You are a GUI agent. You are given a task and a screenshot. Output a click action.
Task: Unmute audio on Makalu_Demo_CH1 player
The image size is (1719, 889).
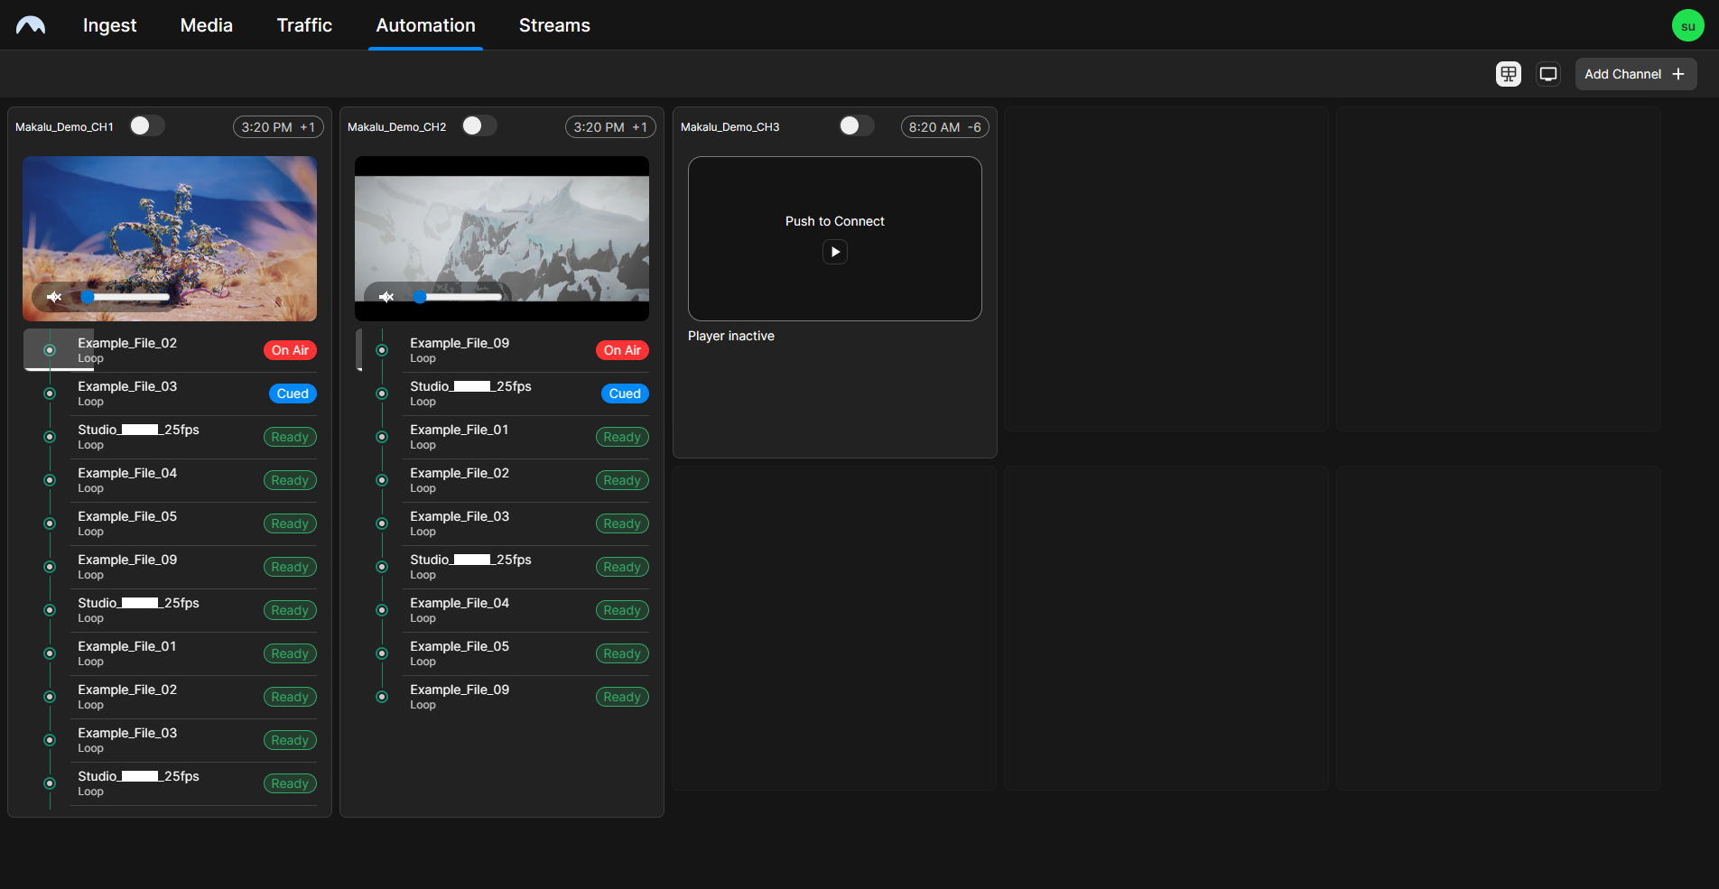pyautogui.click(x=54, y=296)
